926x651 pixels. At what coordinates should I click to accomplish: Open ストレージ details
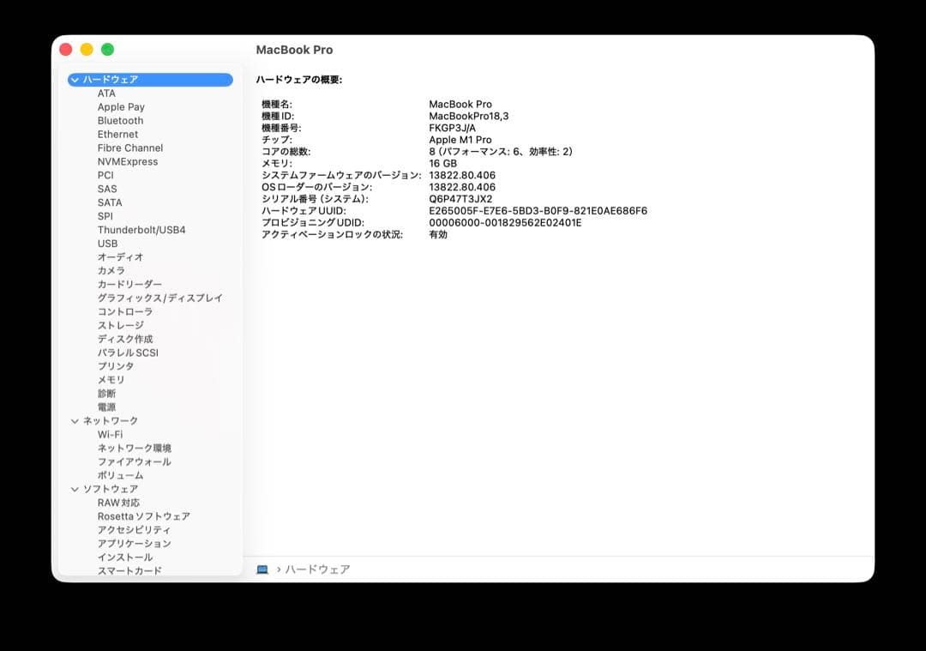pyautogui.click(x=121, y=325)
